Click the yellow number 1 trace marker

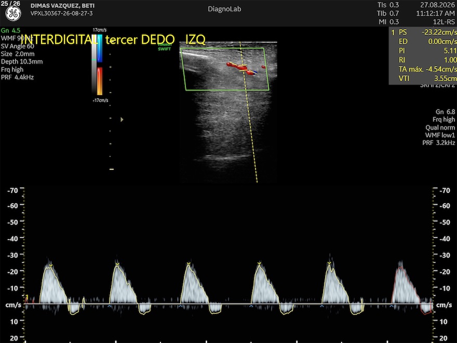pyautogui.click(x=27, y=297)
